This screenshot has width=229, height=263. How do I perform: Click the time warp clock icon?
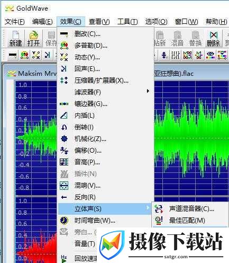coord(64,221)
